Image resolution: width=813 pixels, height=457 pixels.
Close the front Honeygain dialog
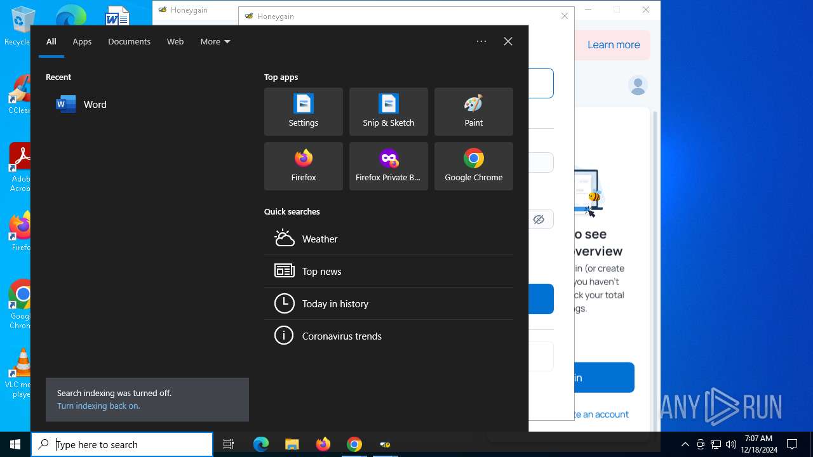point(564,16)
